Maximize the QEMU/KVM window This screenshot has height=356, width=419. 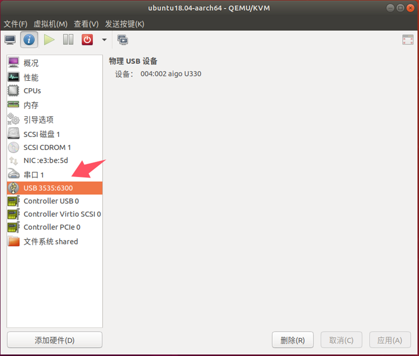tap(400, 8)
